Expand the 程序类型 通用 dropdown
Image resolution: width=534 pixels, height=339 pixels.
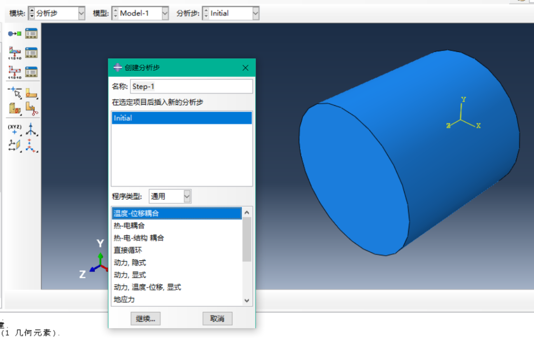pos(186,196)
